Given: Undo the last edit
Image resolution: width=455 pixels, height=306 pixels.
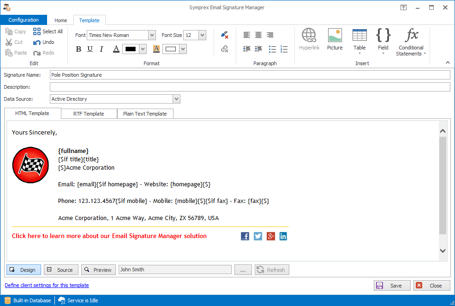Looking at the screenshot, I should (x=44, y=42).
